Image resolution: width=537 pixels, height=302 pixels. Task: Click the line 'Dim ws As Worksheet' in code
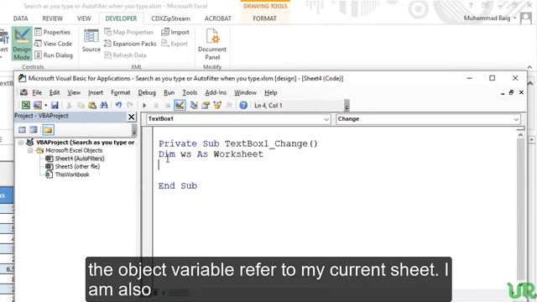211,154
